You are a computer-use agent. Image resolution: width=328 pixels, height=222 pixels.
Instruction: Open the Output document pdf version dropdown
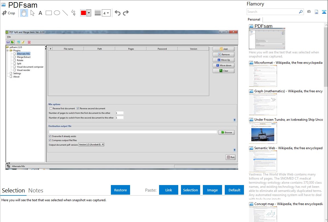point(91,144)
